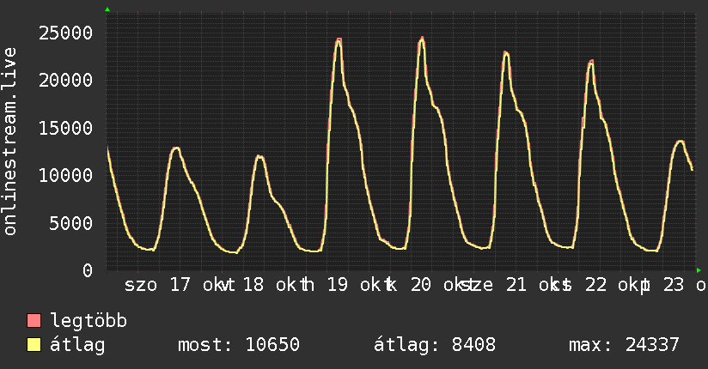The image size is (708, 369).
Task: Click the 'átlag: 8408' statistic
Action: coord(435,345)
